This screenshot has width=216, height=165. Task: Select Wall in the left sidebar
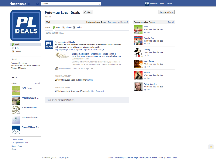pyautogui.click(x=26, y=44)
